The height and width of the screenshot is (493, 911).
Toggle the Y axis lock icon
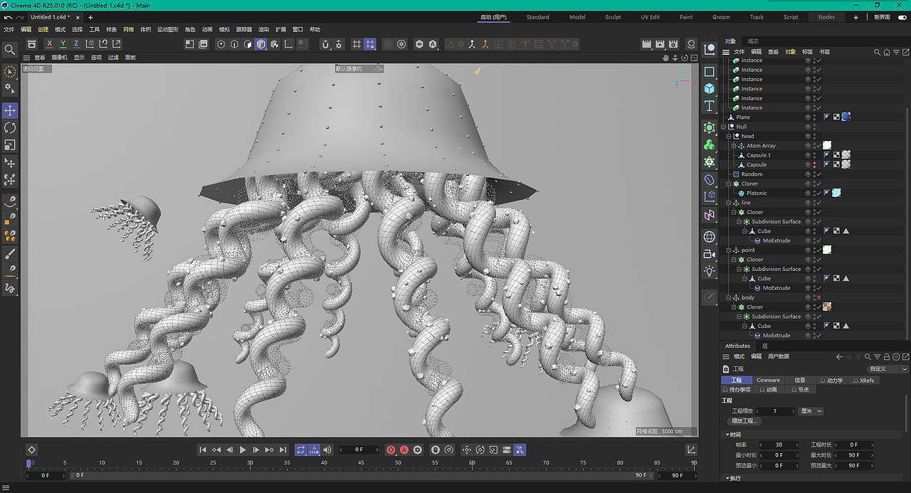63,44
